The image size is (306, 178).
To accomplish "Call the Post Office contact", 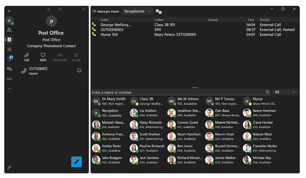I will pos(26,57).
